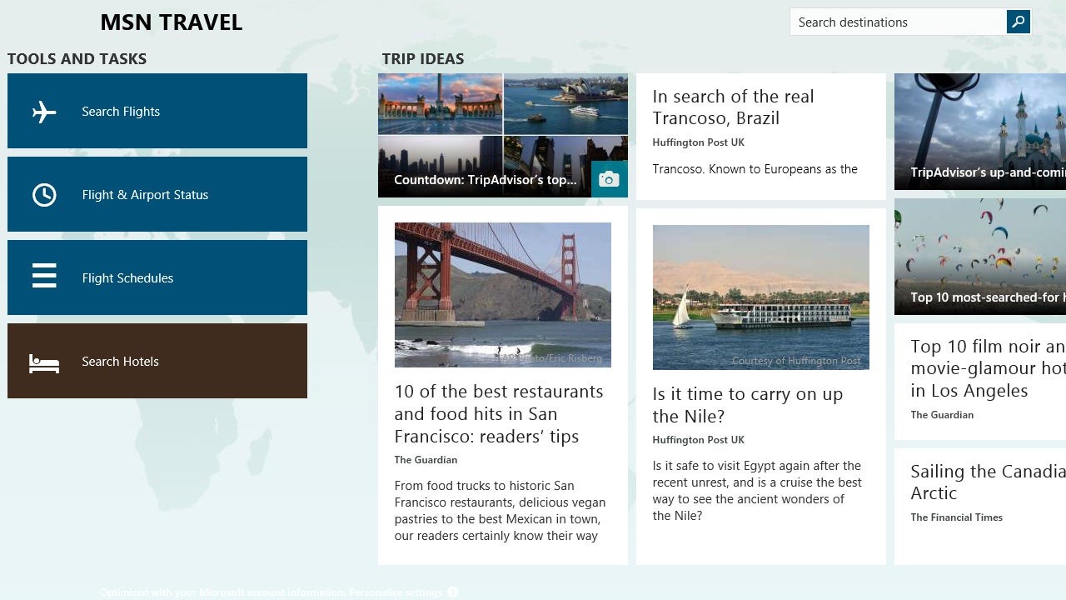Open the Golden Gate Bridge photo
Viewport: 1066px width, 600px height.
click(x=502, y=294)
